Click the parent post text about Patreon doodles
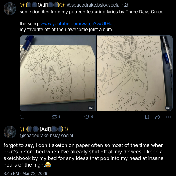The image size is (176, 176). coord(92,12)
